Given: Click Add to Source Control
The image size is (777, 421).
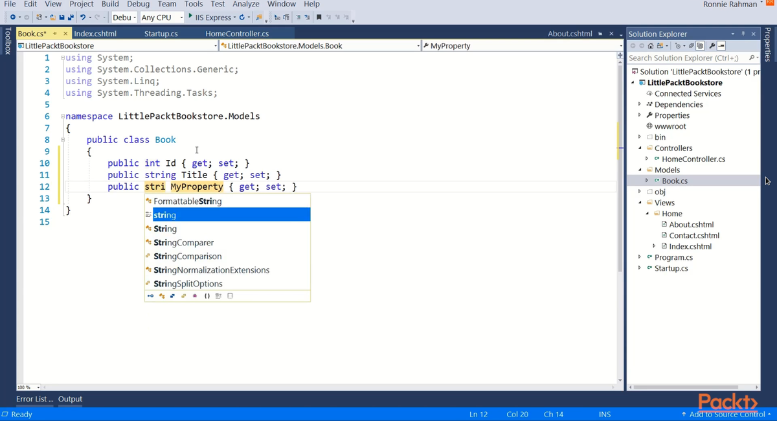Looking at the screenshot, I should (x=726, y=414).
